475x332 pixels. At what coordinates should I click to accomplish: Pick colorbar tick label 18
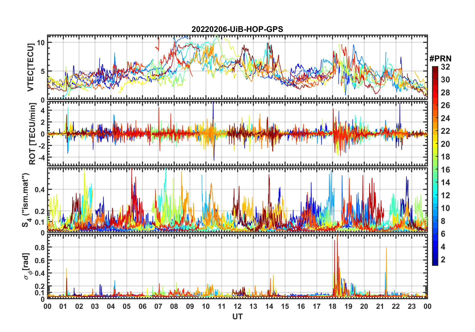[445, 157]
